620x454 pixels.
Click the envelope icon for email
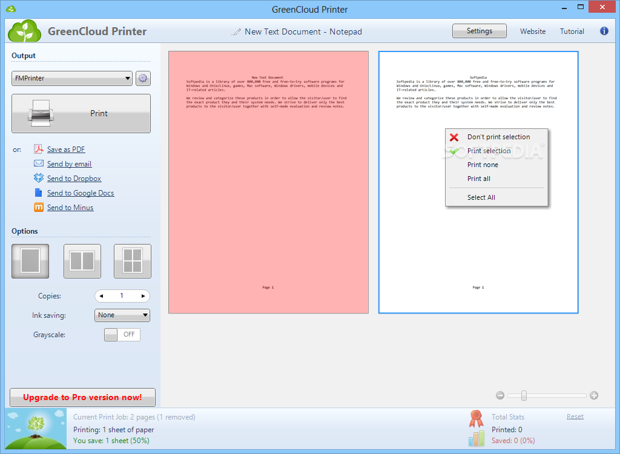pos(38,163)
